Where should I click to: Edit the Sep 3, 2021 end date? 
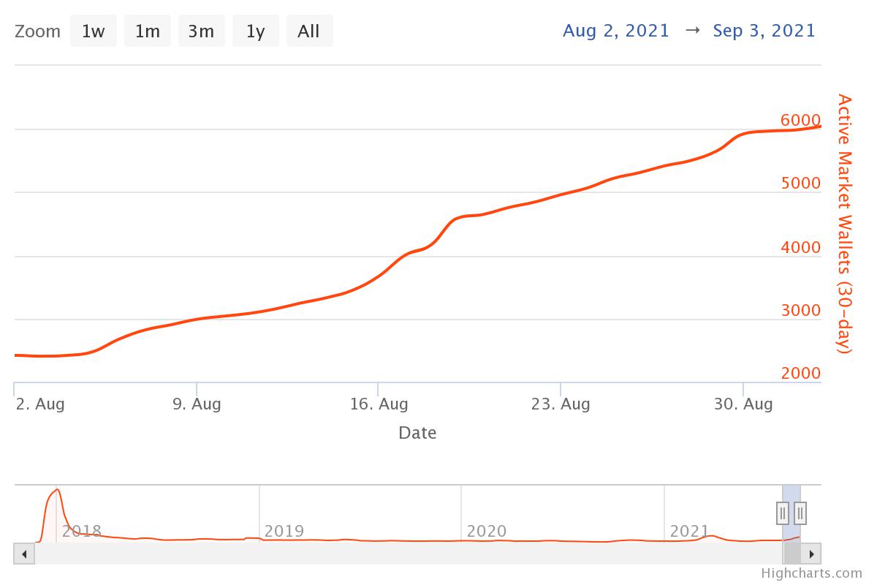(x=764, y=31)
